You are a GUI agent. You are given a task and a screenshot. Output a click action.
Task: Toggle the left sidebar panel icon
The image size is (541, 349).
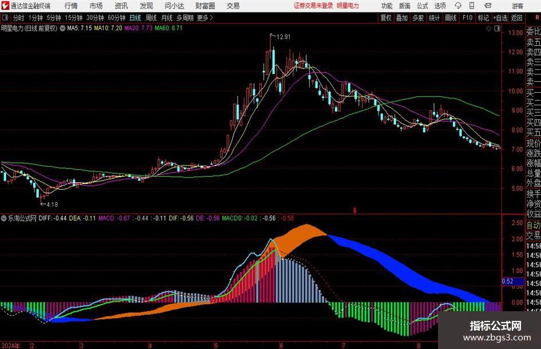pos(5,18)
